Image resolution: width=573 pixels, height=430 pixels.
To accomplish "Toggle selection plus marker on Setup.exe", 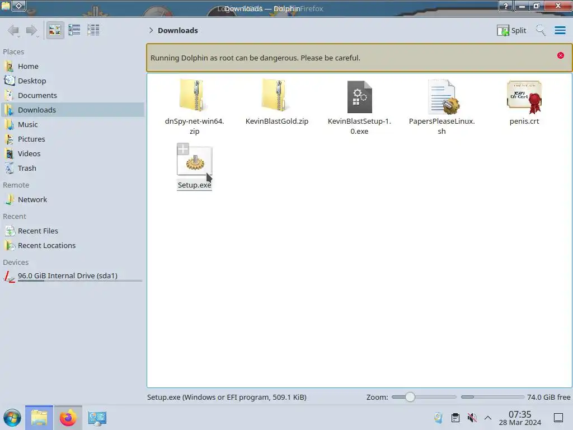I will click(183, 149).
